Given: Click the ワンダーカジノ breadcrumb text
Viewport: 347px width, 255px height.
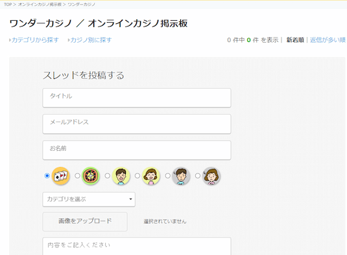Looking at the screenshot, I should pyautogui.click(x=82, y=5).
